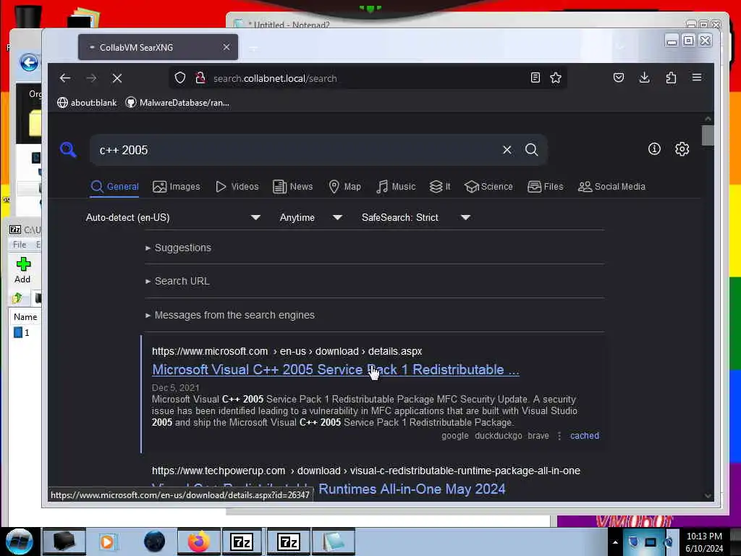Click the page vertical scrollbar thumb
This screenshot has width=741, height=556.
coord(708,135)
